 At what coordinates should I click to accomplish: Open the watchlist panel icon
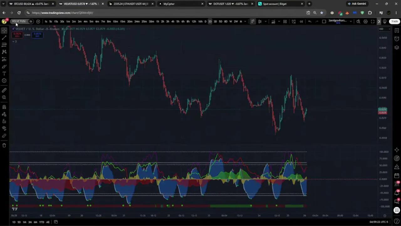(x=397, y=30)
